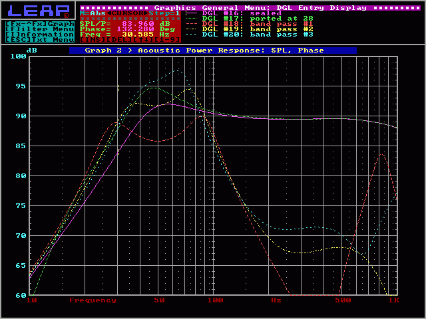Click the 50 frequency axis label

tap(160, 300)
